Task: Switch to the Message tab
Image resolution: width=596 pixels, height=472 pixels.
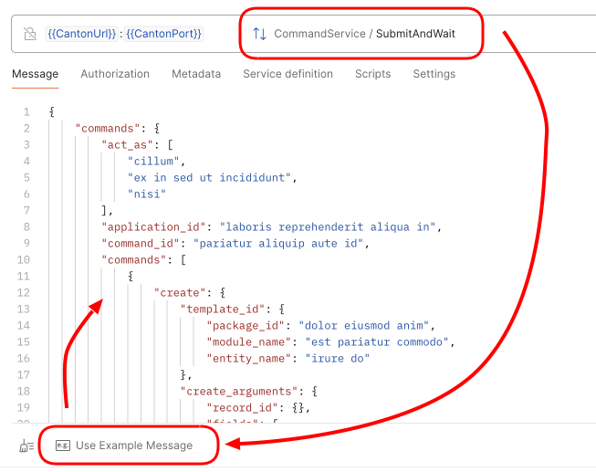Action: coord(35,74)
